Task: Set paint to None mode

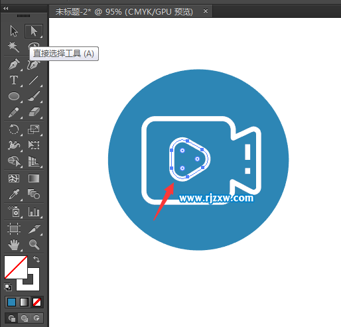Action: pos(36,302)
